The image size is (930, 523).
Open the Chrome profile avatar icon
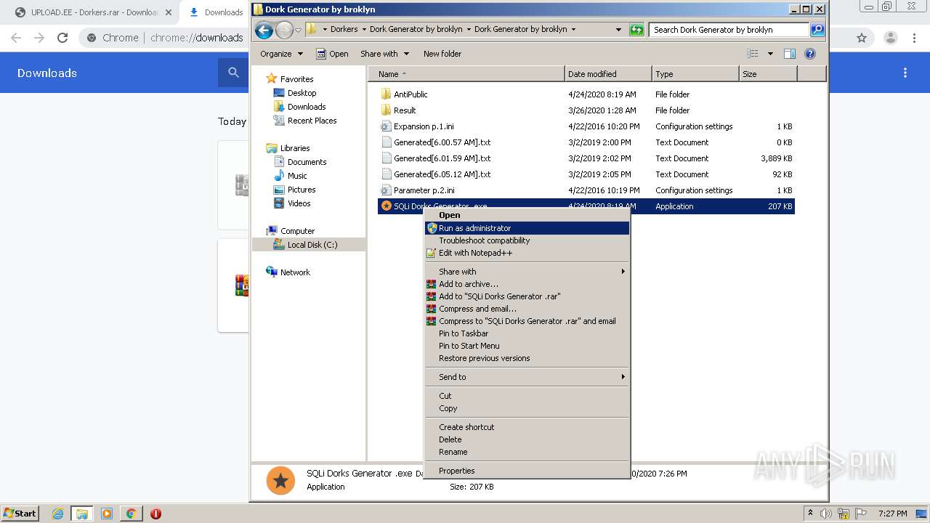coord(891,38)
